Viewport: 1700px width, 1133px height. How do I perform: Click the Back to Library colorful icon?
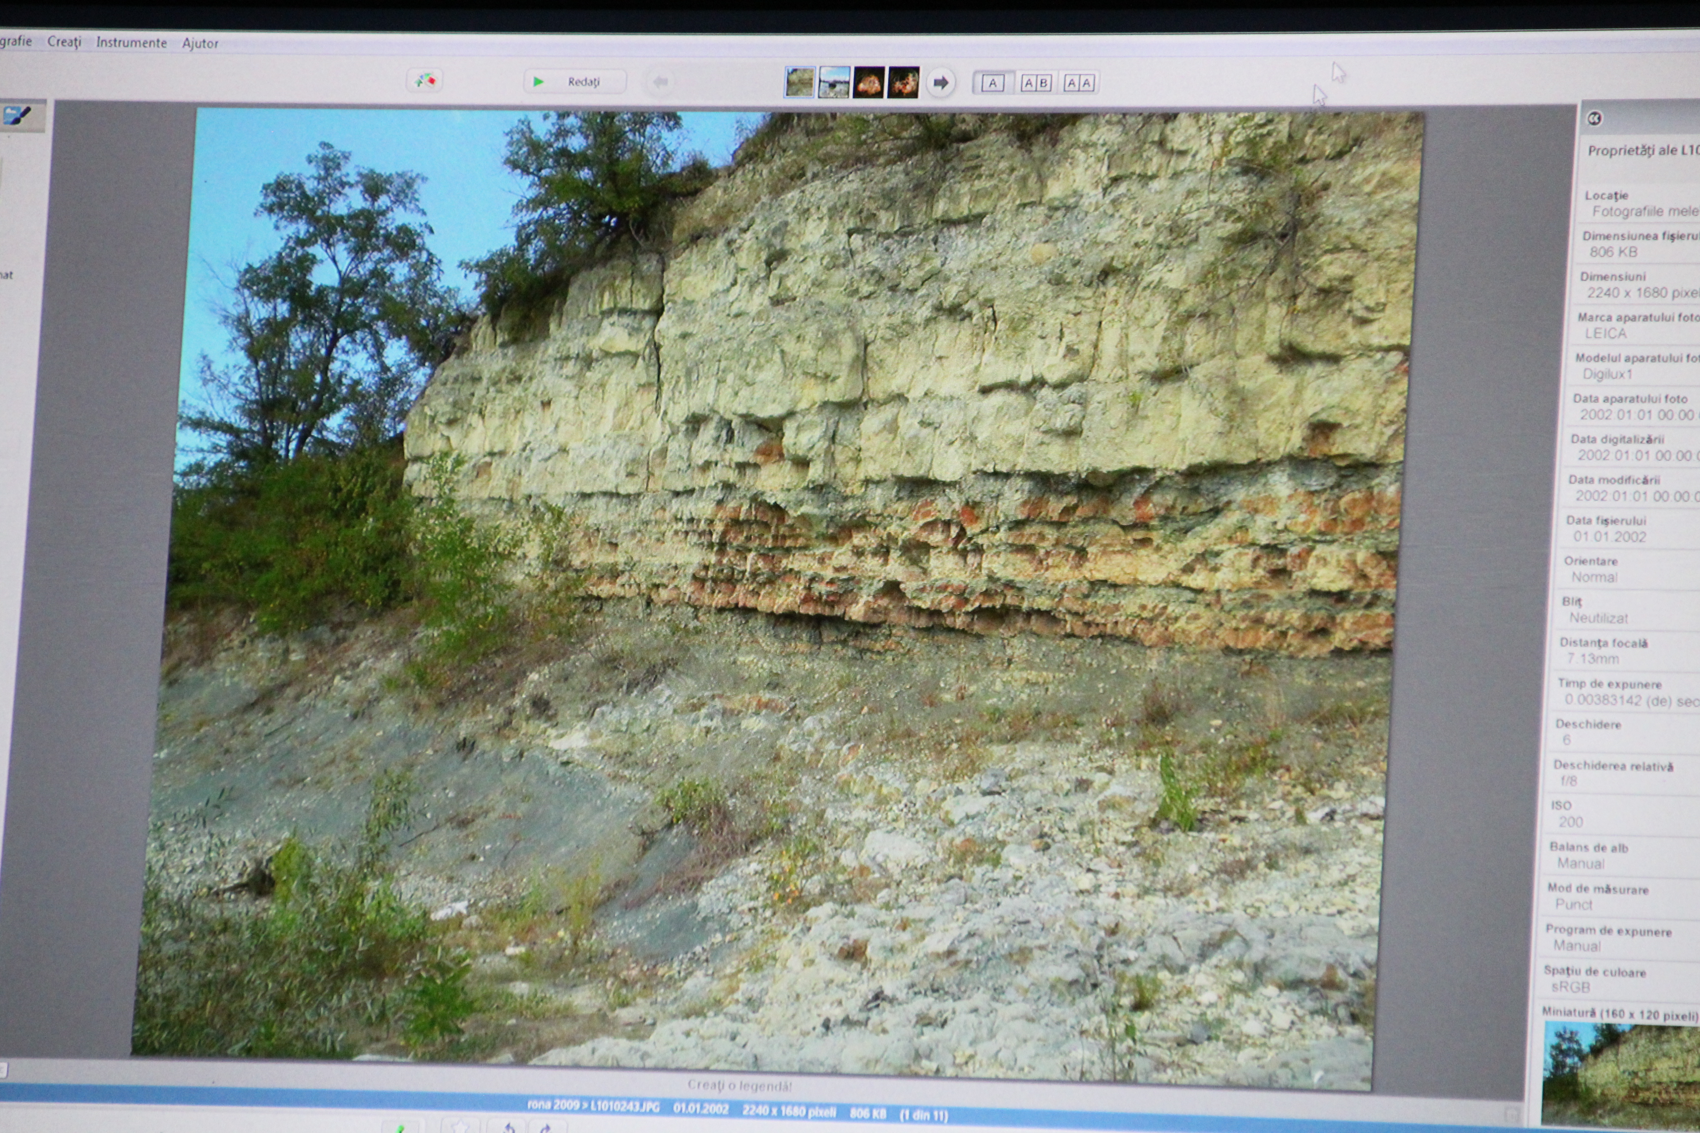425,81
